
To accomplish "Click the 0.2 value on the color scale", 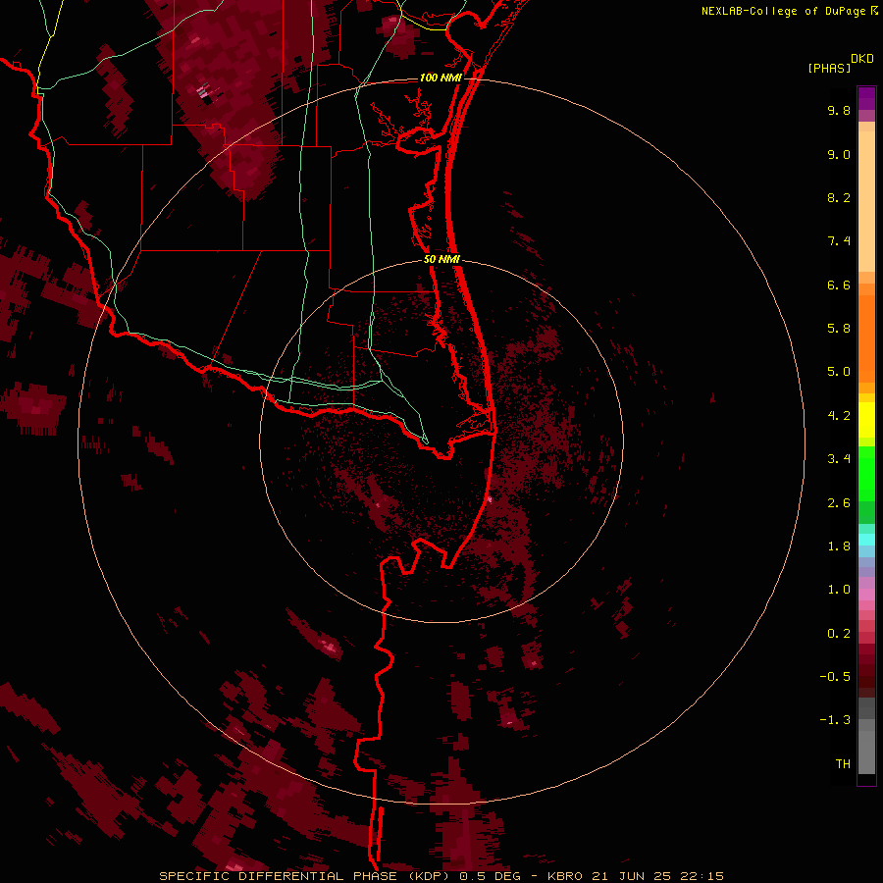I will [839, 634].
